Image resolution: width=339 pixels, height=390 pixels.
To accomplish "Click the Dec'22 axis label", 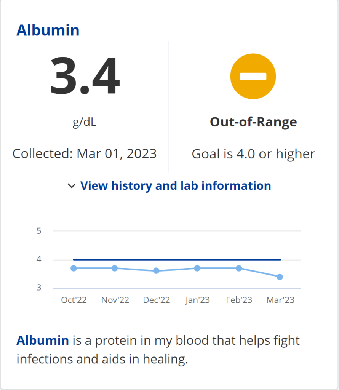I will tap(156, 300).
